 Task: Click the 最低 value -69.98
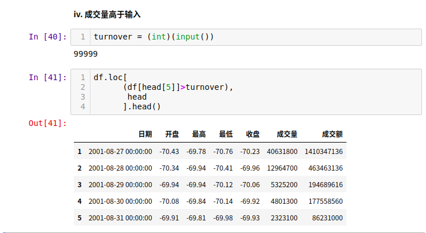pyautogui.click(x=223, y=218)
